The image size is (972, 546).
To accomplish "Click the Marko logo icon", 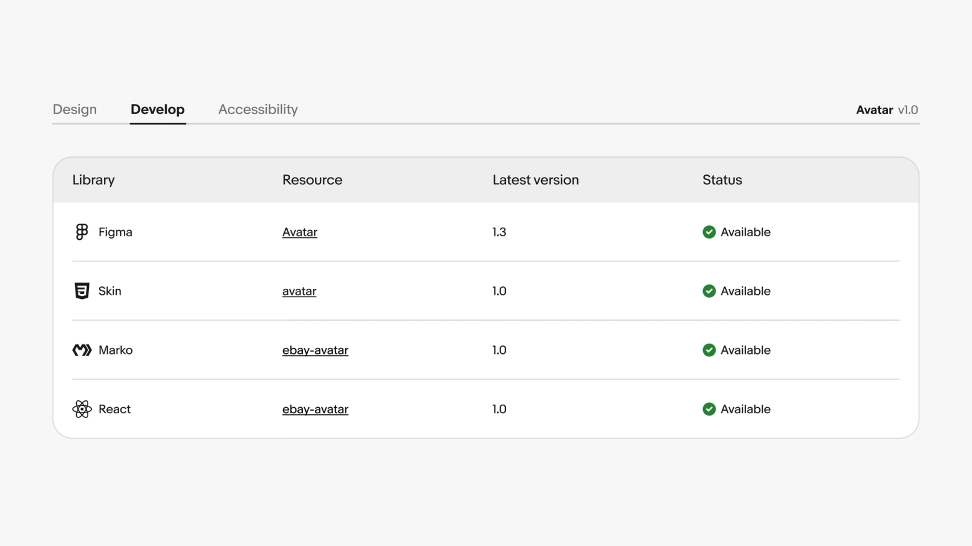I will click(x=82, y=350).
